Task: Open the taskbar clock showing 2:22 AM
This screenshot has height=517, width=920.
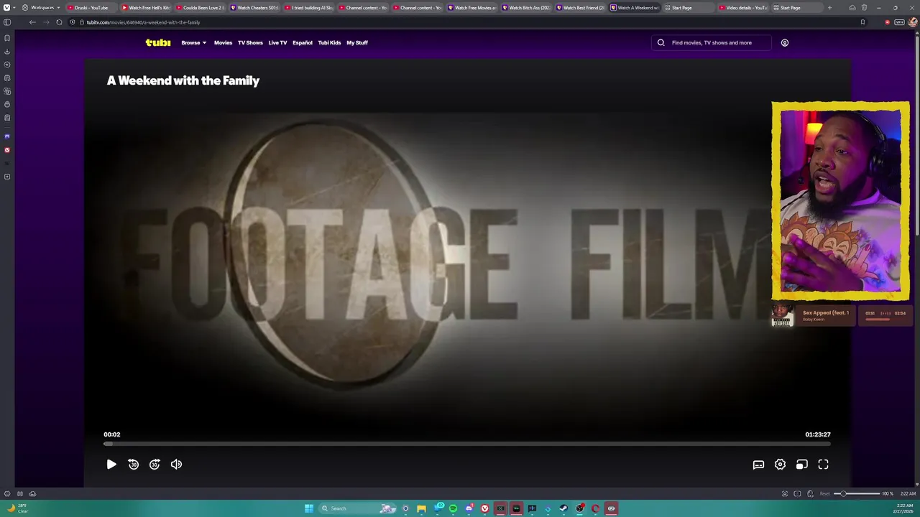Action: coord(905,508)
